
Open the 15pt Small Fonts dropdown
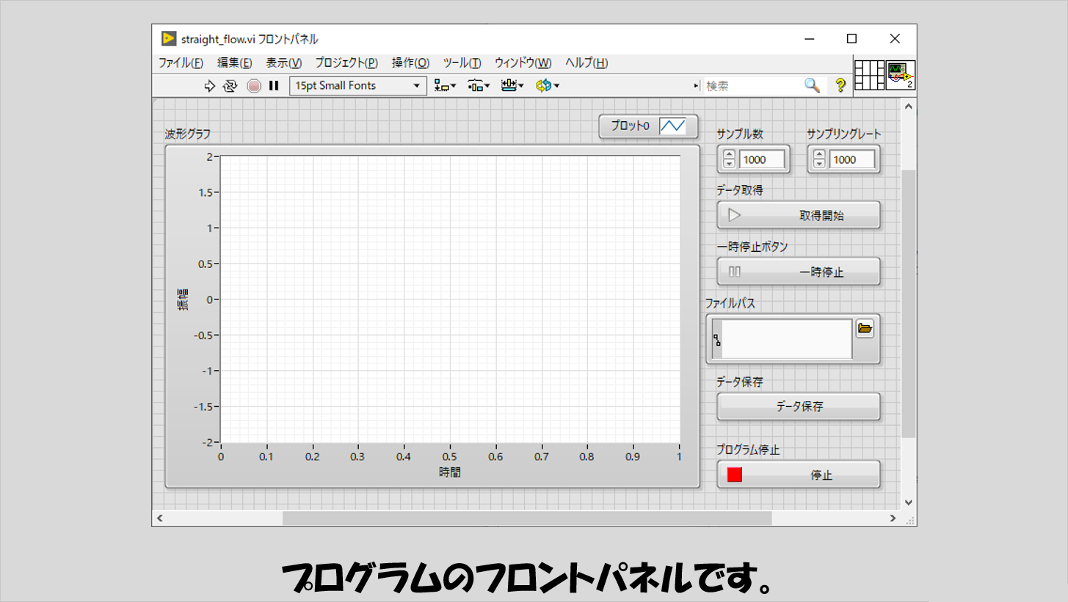(x=357, y=86)
